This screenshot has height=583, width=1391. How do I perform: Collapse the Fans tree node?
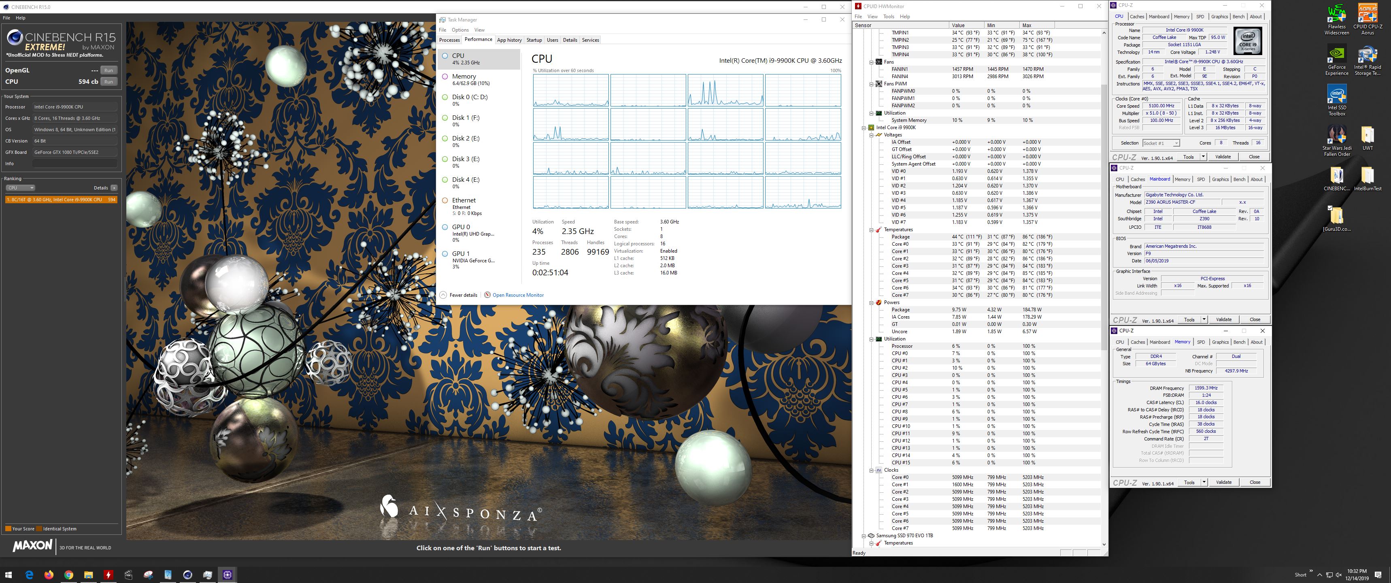(871, 62)
